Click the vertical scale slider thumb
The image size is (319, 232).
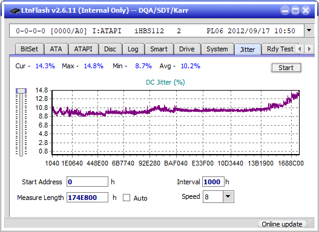21,91
